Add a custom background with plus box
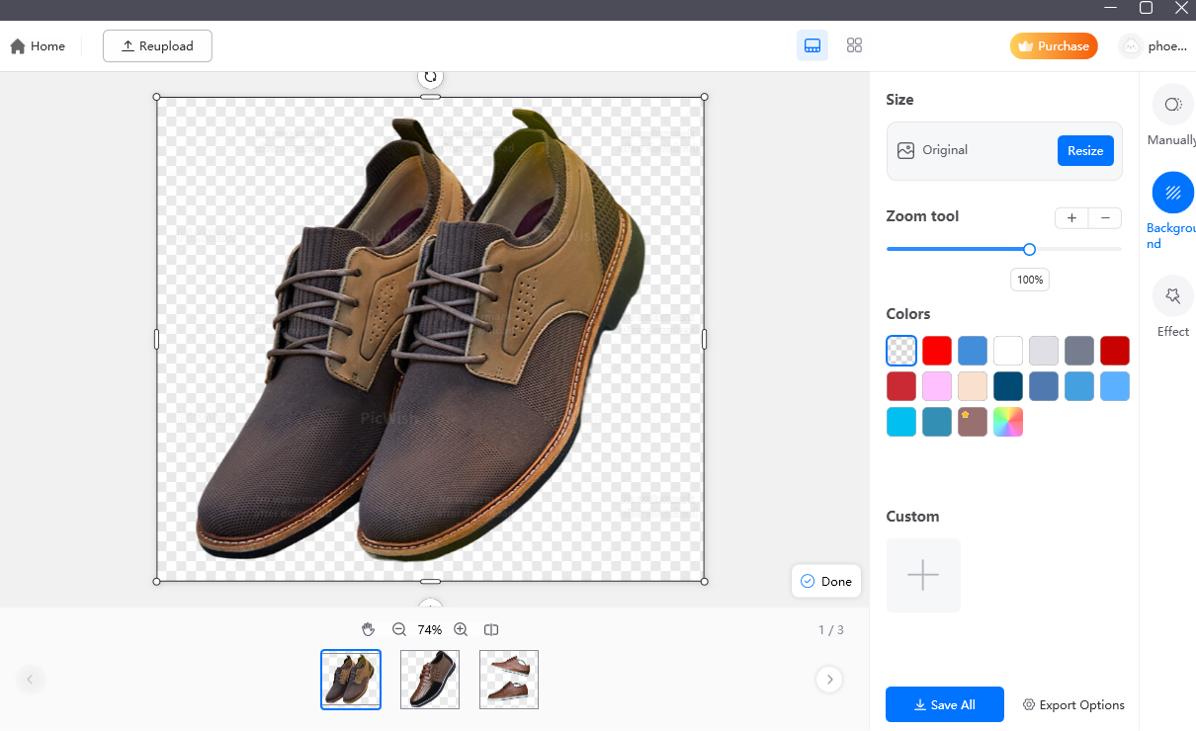 tap(923, 575)
